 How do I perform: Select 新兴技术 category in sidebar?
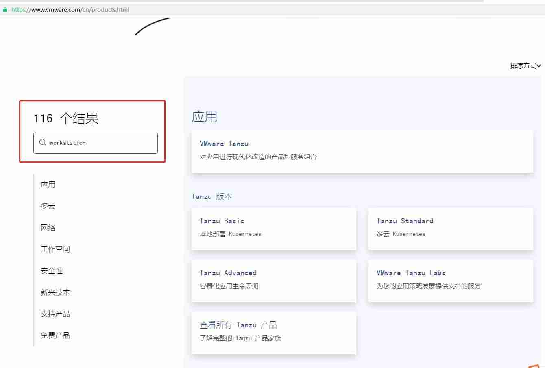(55, 292)
